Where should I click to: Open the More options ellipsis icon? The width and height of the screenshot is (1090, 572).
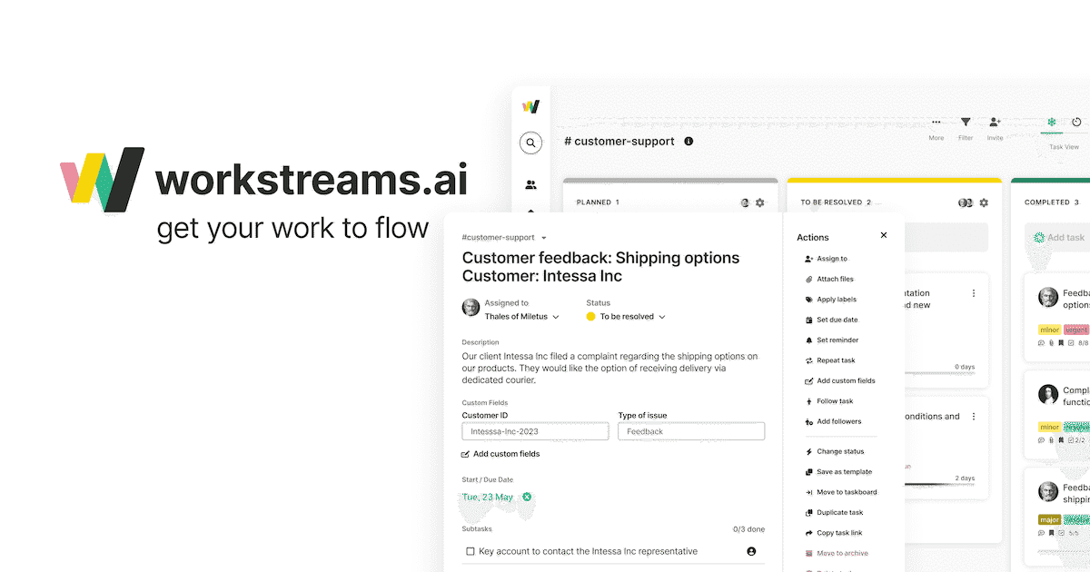(x=936, y=122)
